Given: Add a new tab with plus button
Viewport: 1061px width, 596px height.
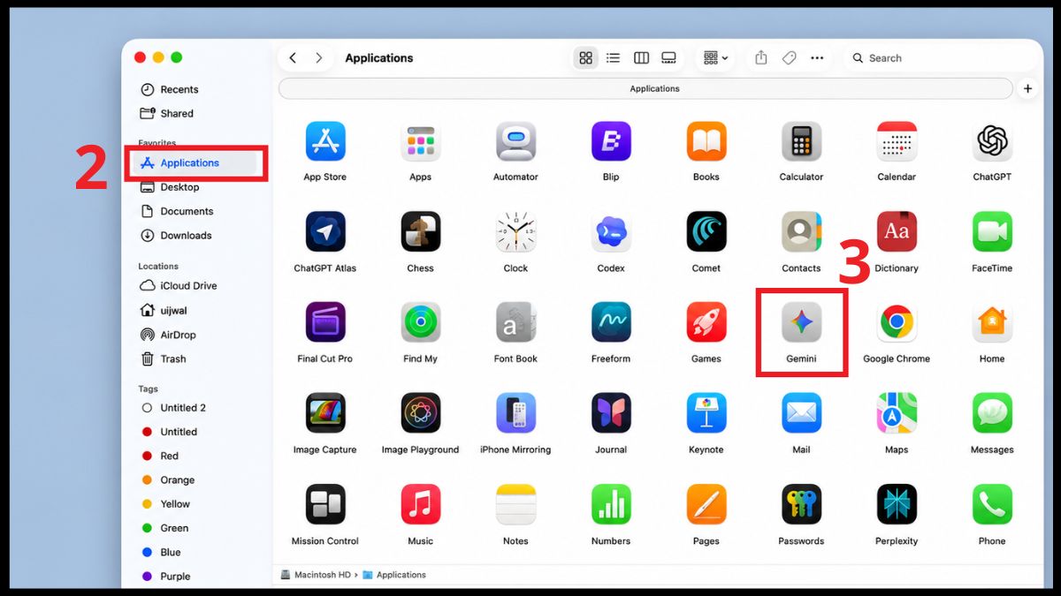Looking at the screenshot, I should tap(1027, 89).
